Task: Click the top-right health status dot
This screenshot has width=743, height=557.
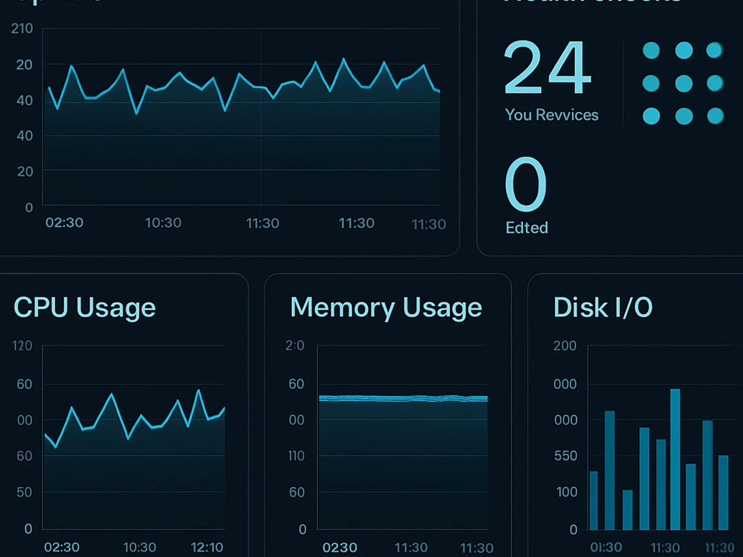Action: 714,50
